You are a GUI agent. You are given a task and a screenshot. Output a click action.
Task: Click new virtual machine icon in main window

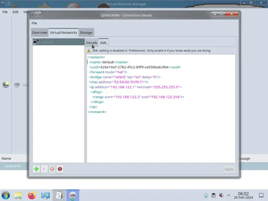pos(6,85)
